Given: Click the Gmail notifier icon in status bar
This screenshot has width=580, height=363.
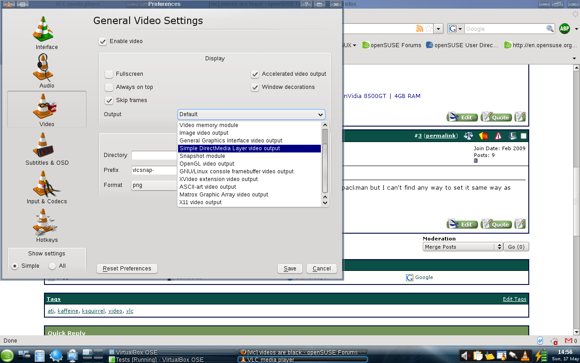Looking at the screenshot, I should point(569,341).
